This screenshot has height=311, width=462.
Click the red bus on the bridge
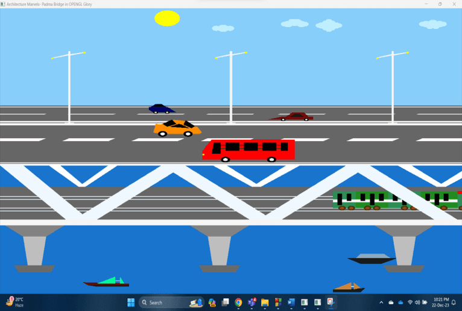click(248, 149)
